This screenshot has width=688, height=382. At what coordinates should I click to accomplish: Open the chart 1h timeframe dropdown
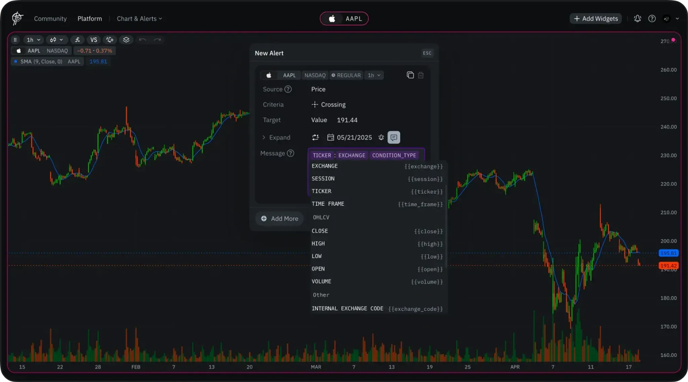point(33,40)
